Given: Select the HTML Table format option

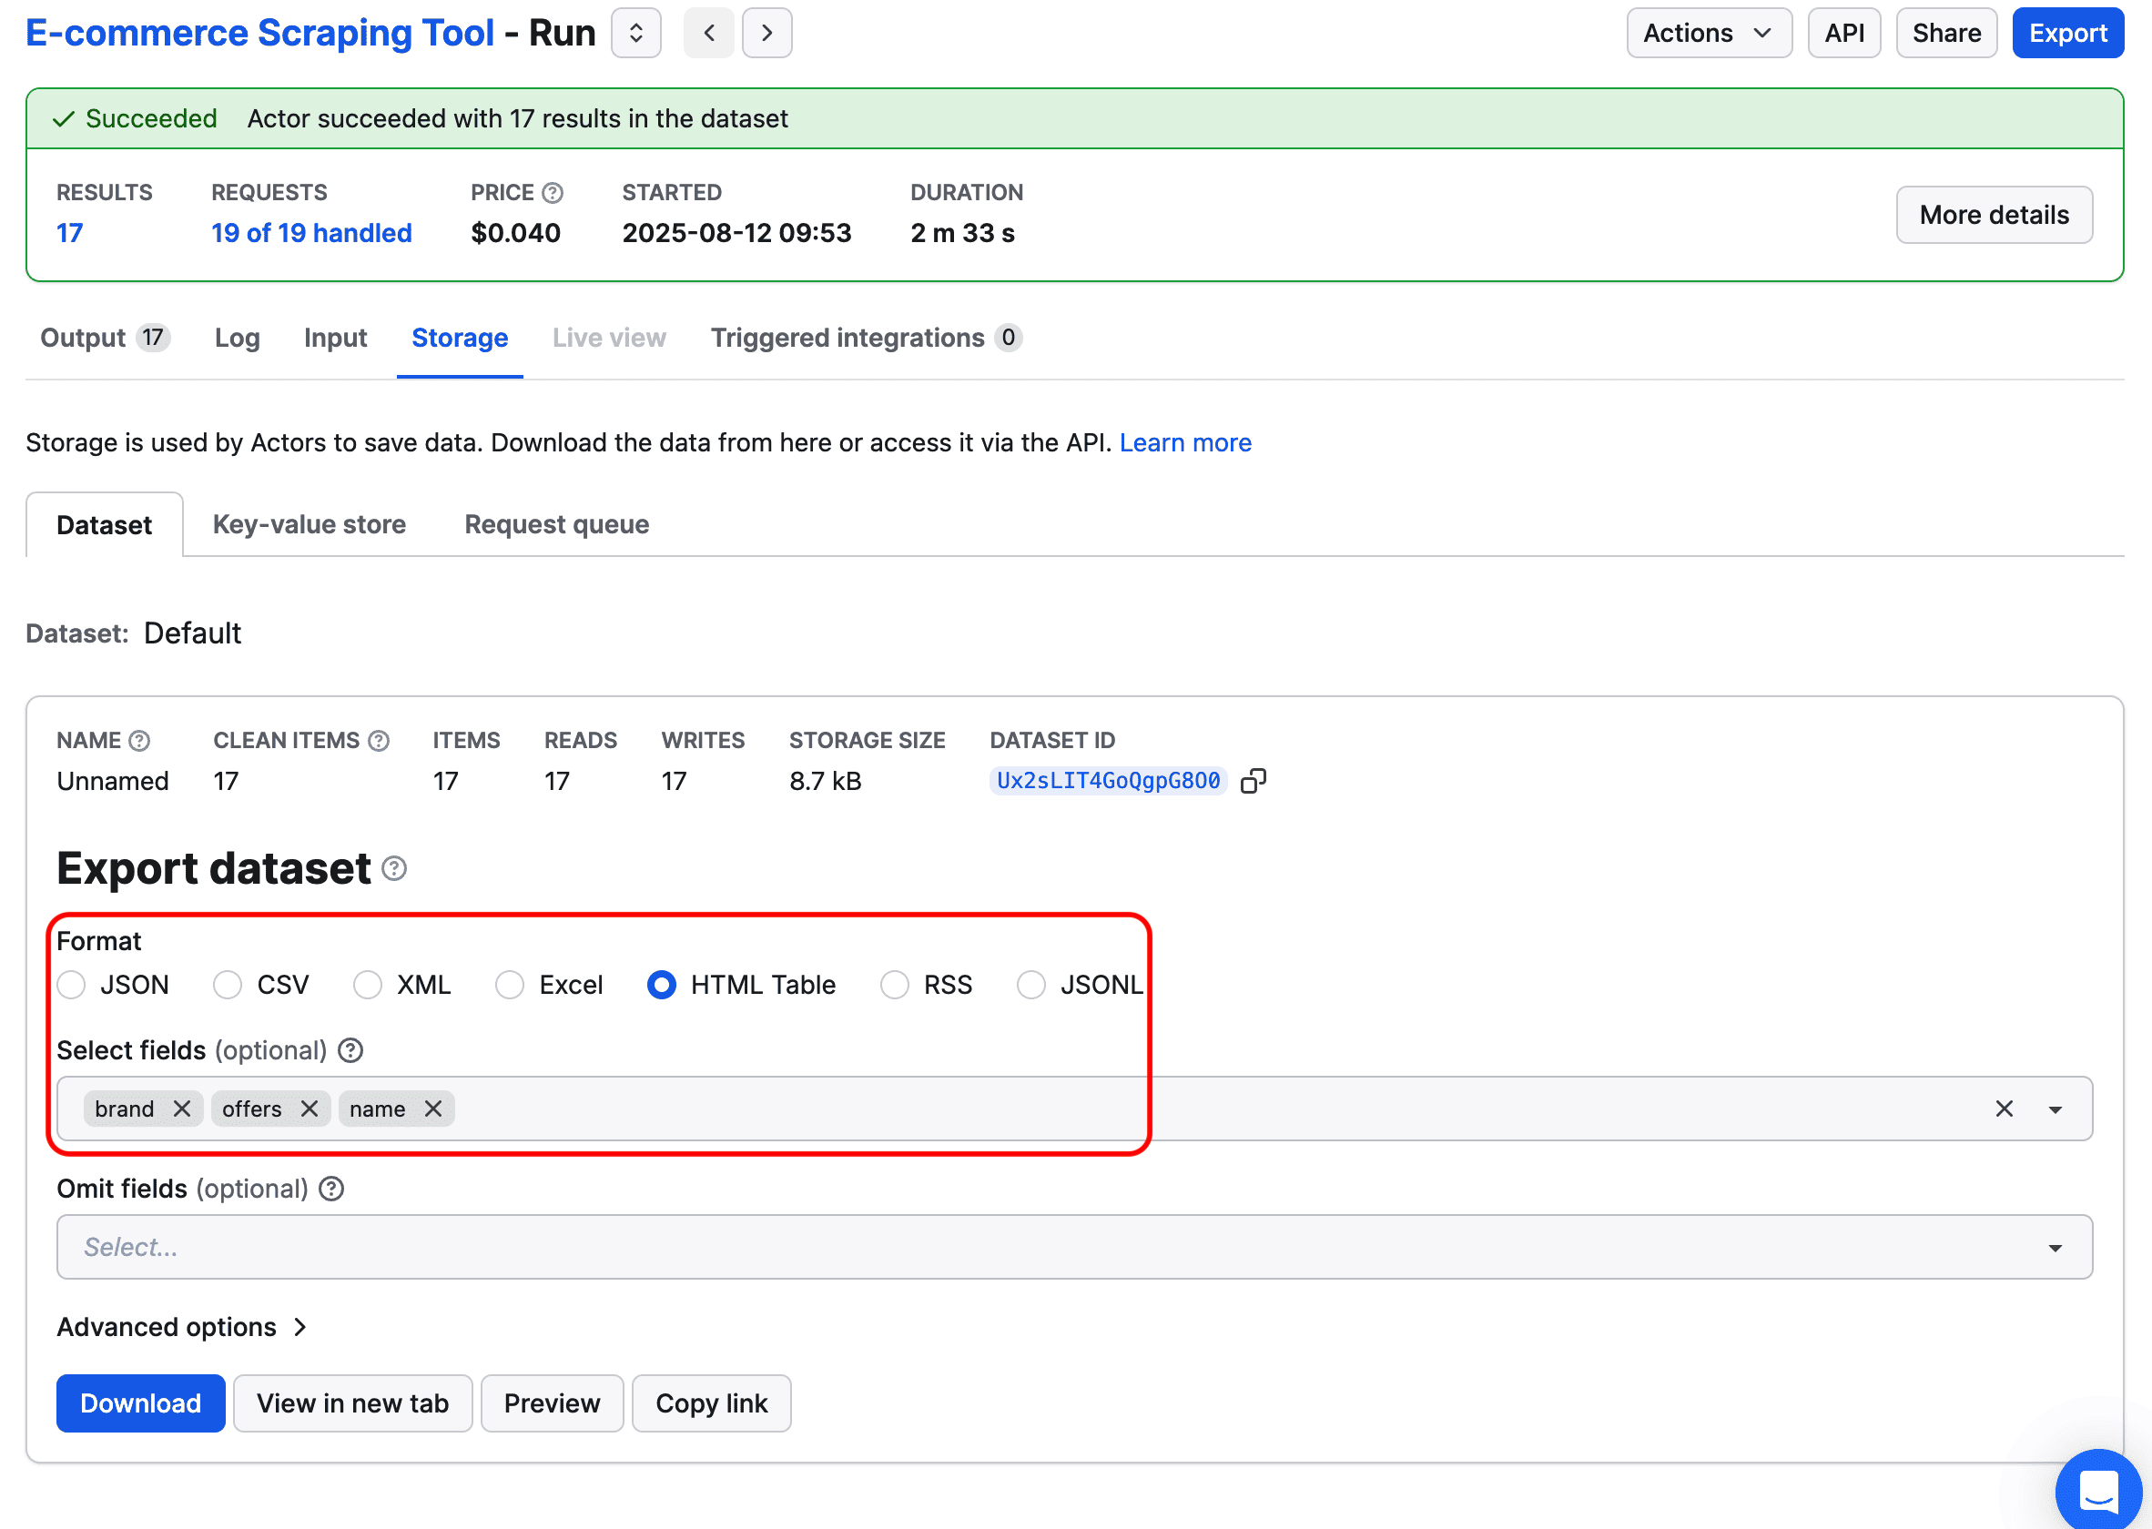Looking at the screenshot, I should coord(741,985).
